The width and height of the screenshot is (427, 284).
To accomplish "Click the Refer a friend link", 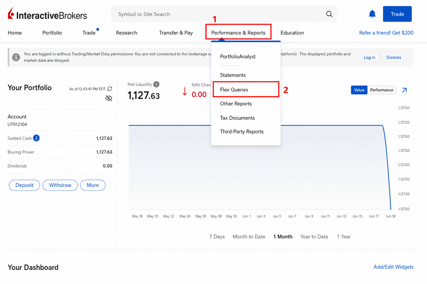I will (x=386, y=33).
